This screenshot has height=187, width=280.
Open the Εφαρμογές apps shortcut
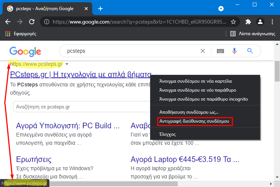[x=21, y=34]
